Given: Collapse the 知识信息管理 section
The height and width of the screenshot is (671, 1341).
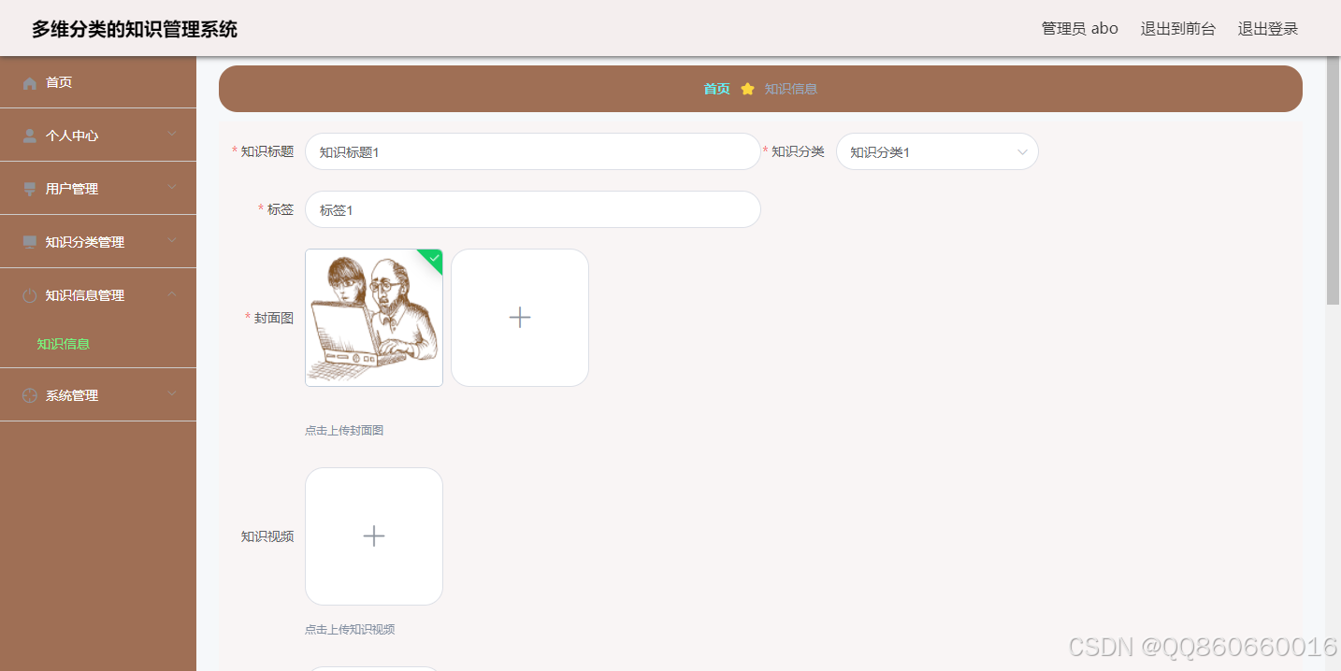Looking at the screenshot, I should click(x=97, y=294).
